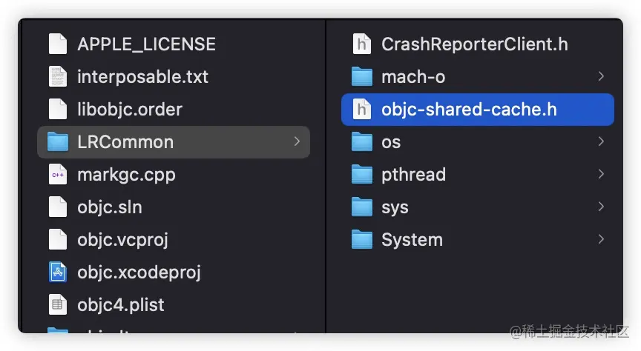The image size is (641, 351).
Task: Expand the os folder chevron
Action: click(601, 141)
